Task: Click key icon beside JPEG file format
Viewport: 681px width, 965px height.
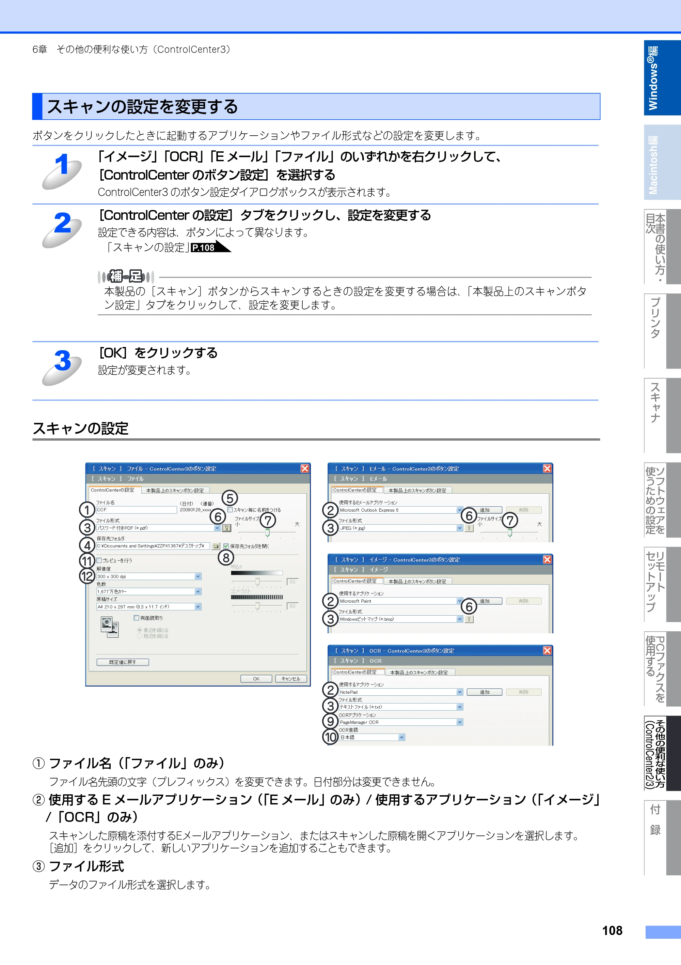Action: click(470, 528)
